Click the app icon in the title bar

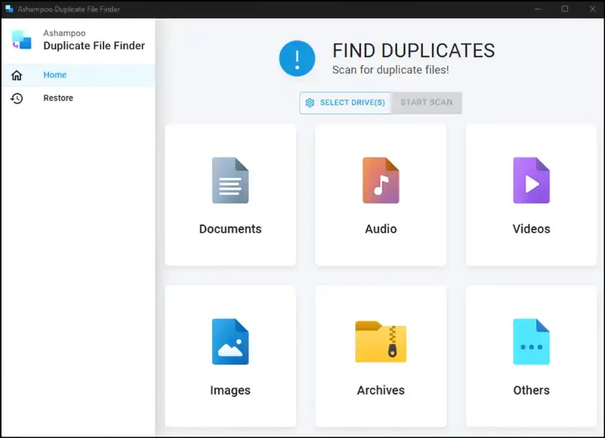[9, 9]
